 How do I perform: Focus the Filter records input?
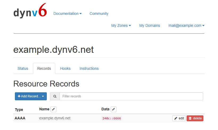[x=131, y=96]
